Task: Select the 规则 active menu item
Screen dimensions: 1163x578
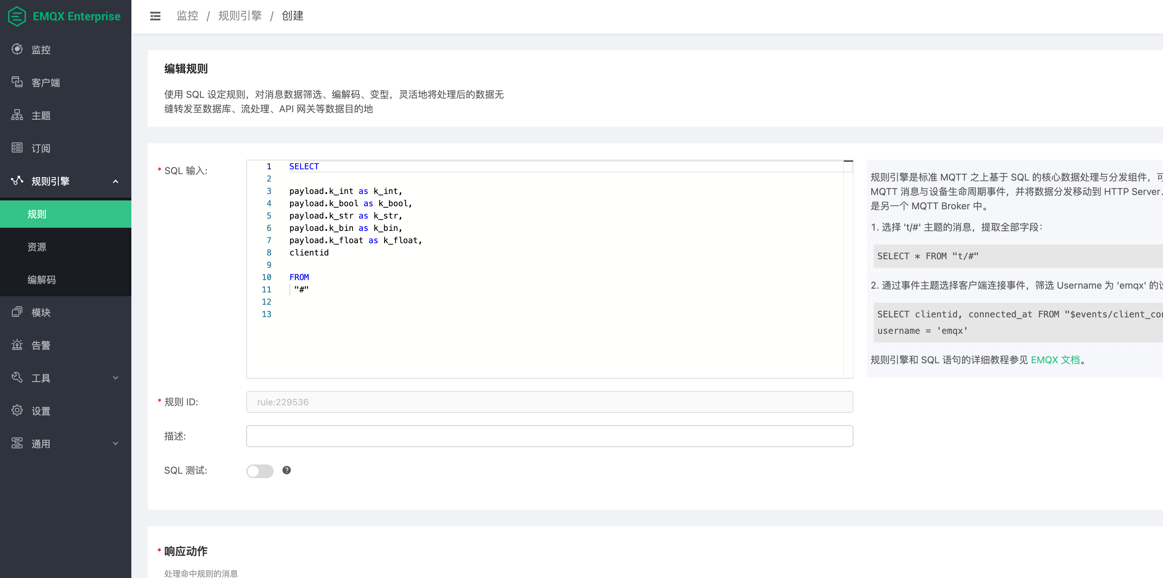Action: point(37,214)
